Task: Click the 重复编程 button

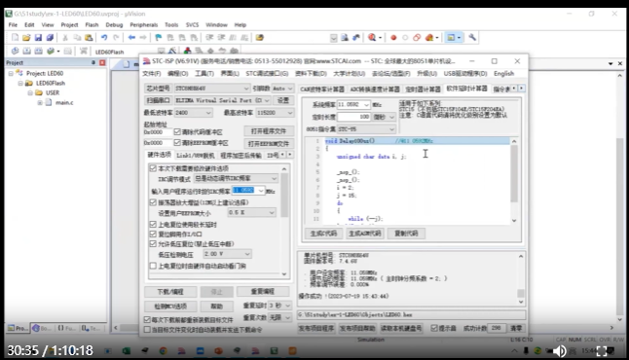Action: [263, 292]
